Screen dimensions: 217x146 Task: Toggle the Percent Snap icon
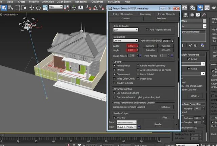(x=102, y=7)
